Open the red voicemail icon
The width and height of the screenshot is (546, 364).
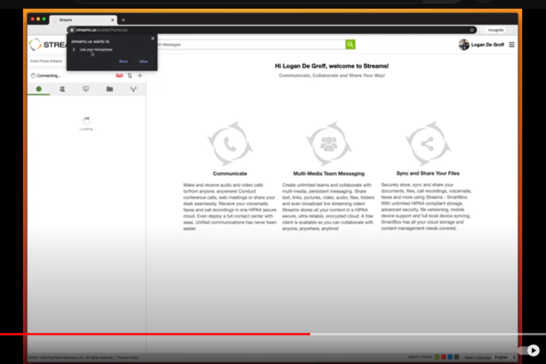119,76
